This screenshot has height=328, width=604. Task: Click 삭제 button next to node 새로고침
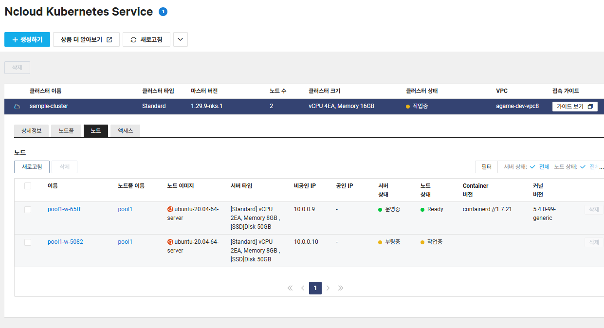pos(64,167)
